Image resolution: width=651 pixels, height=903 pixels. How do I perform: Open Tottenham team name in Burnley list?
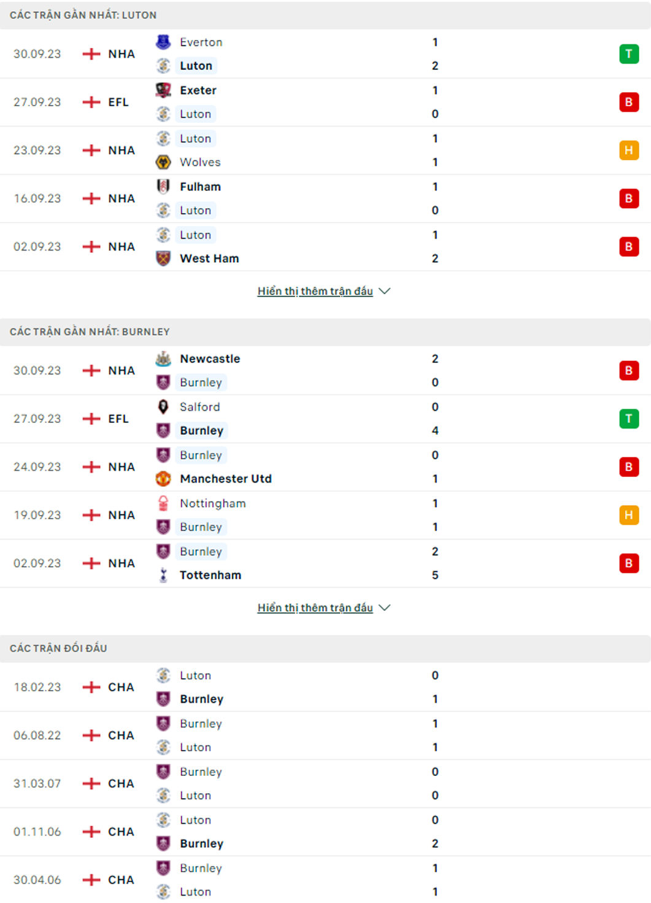210,575
